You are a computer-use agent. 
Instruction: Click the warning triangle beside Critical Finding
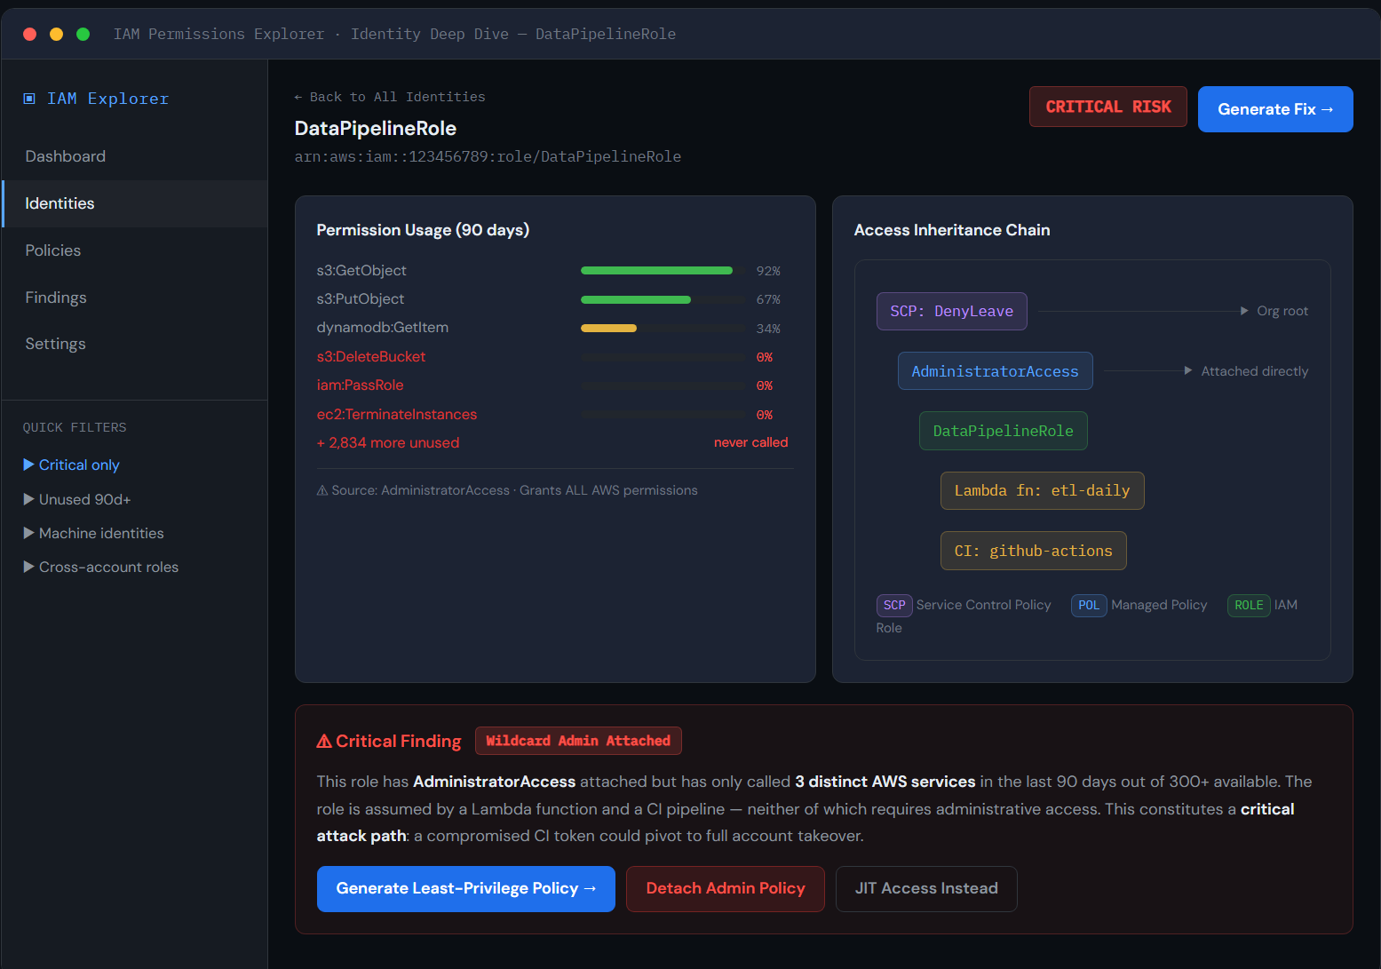324,741
